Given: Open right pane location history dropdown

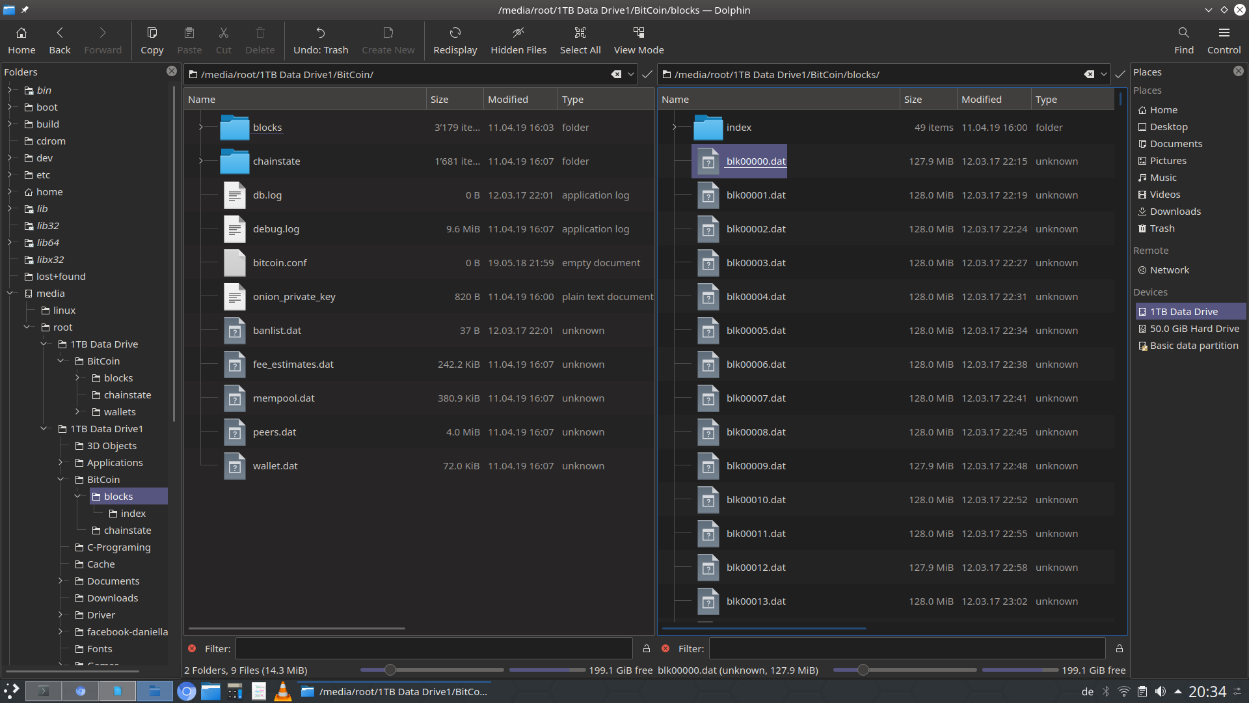Looking at the screenshot, I should 1104,74.
